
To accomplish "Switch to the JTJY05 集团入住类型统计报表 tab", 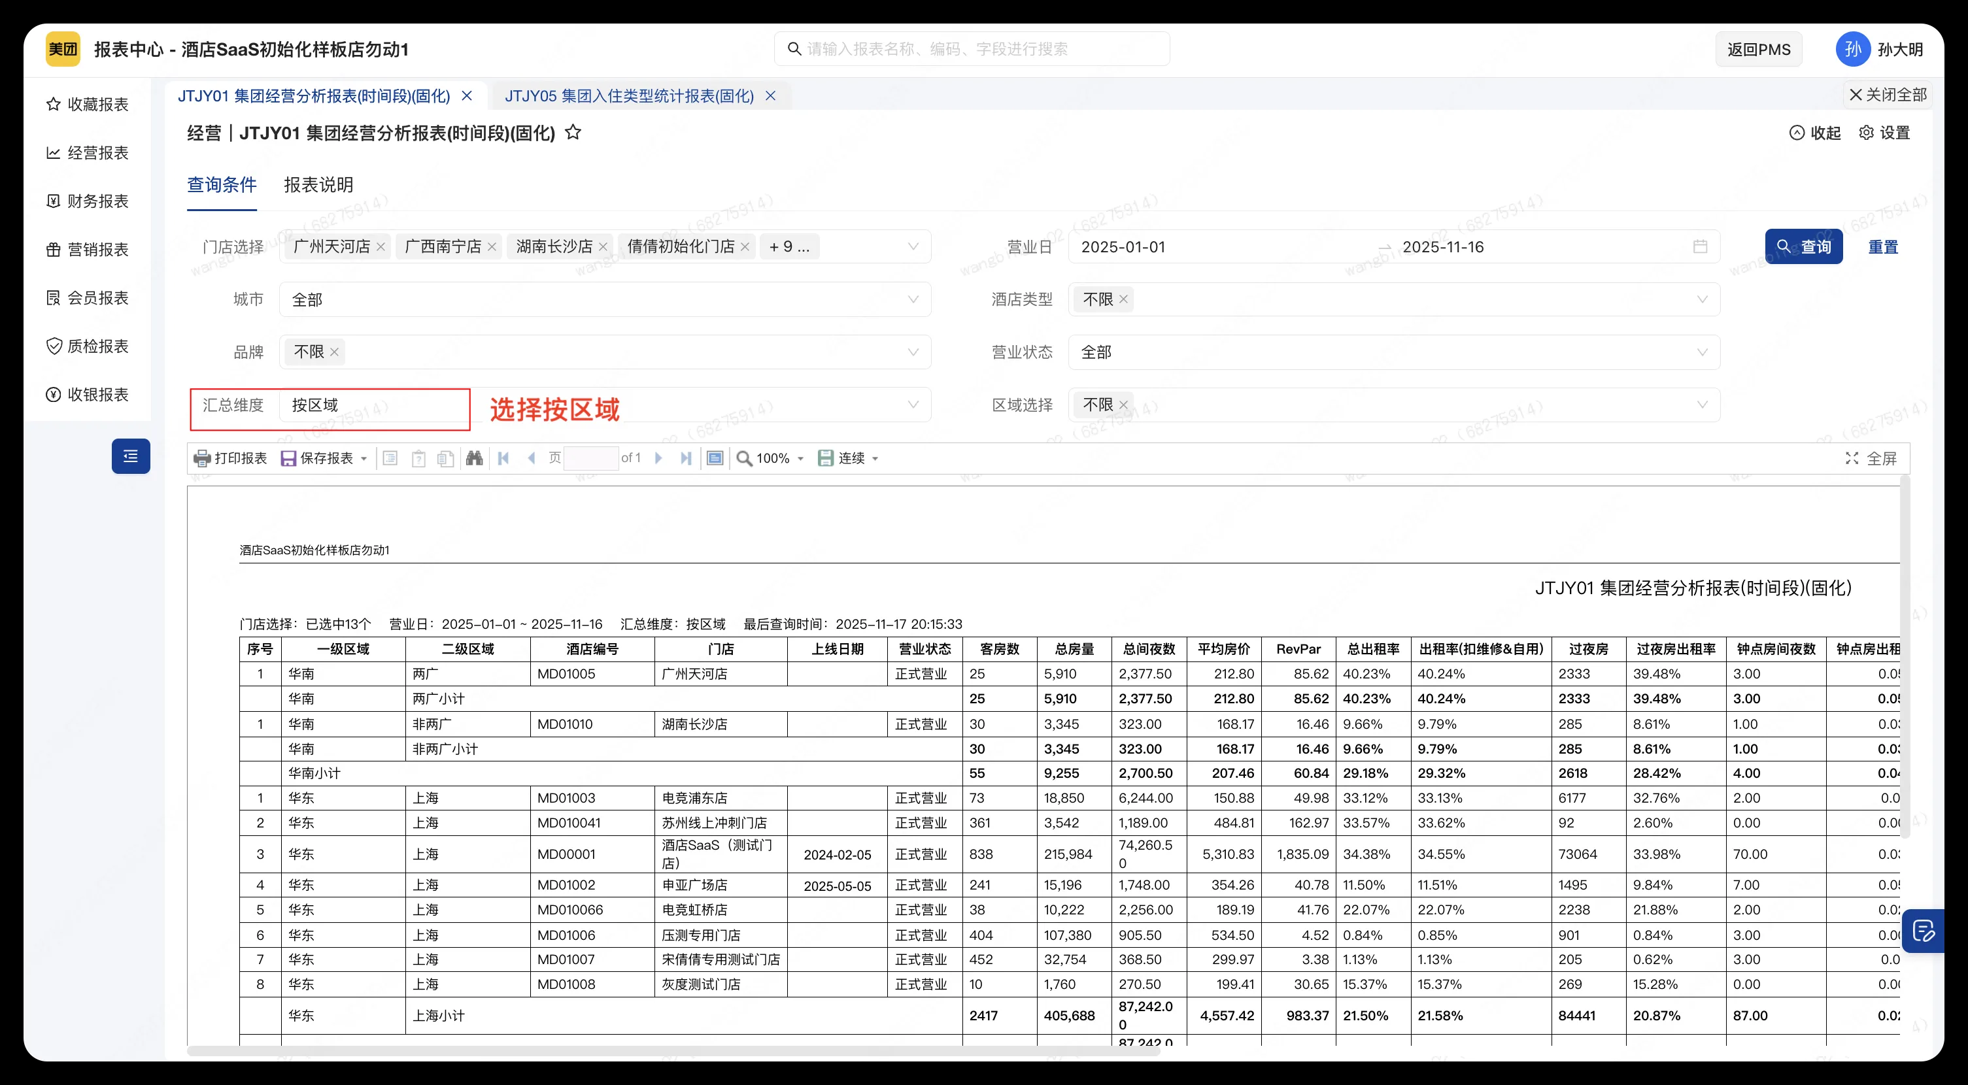I will pyautogui.click(x=628, y=95).
